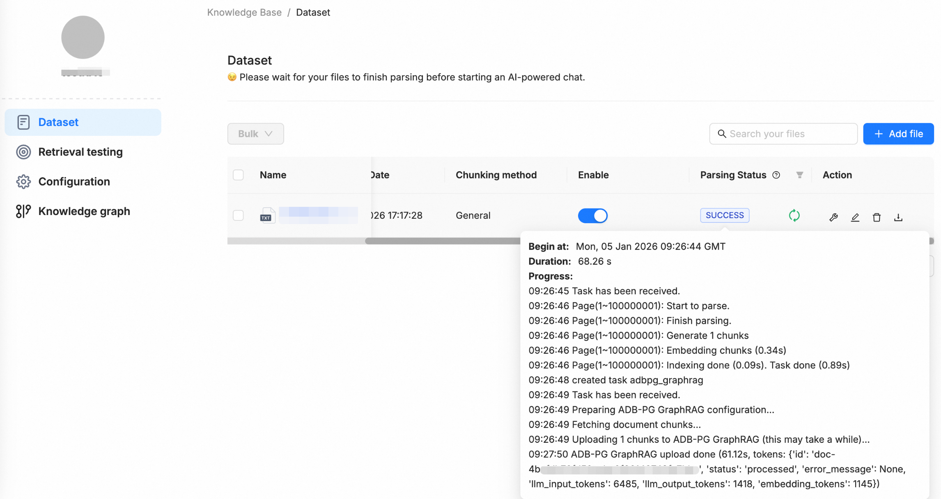Delete the file with trash icon

pos(877,217)
